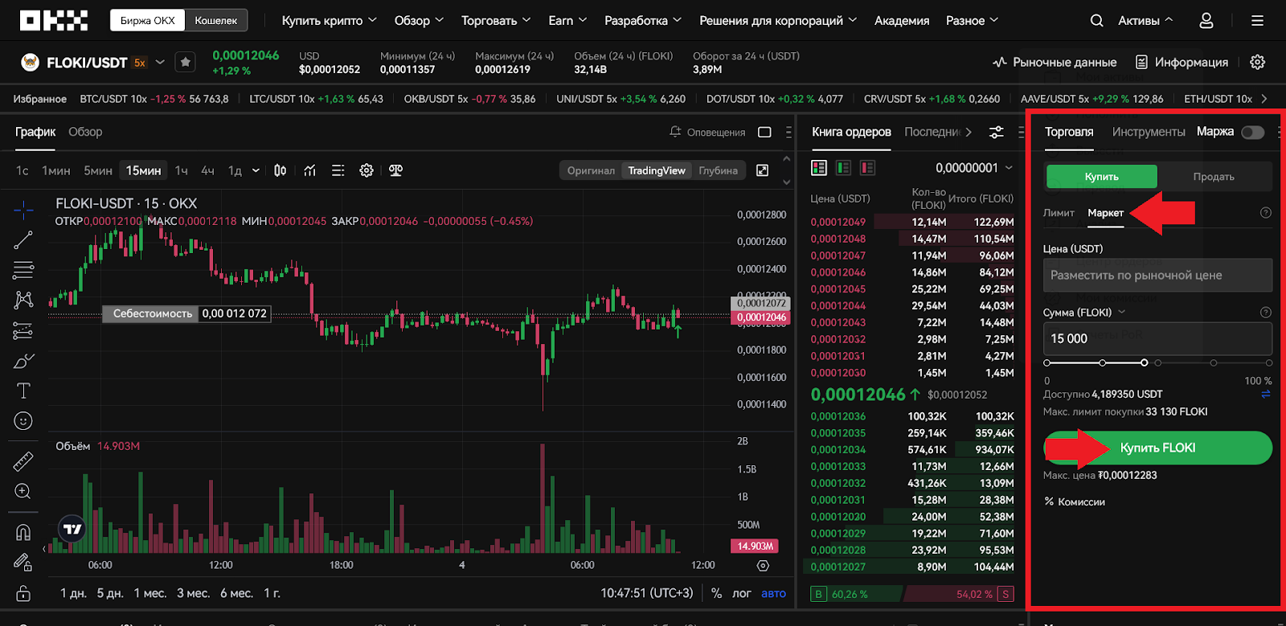Select the trend line drawing tool
This screenshot has height=626, width=1286.
click(x=23, y=239)
